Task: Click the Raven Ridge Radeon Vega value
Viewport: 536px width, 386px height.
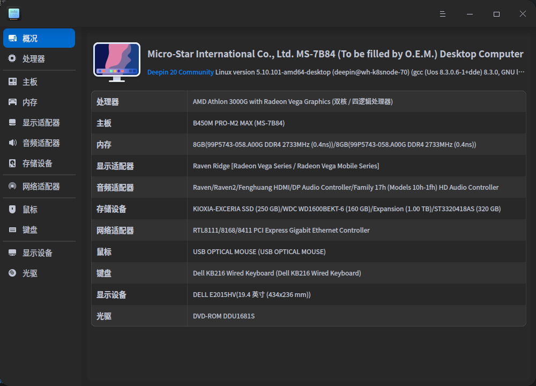Action: click(x=286, y=166)
